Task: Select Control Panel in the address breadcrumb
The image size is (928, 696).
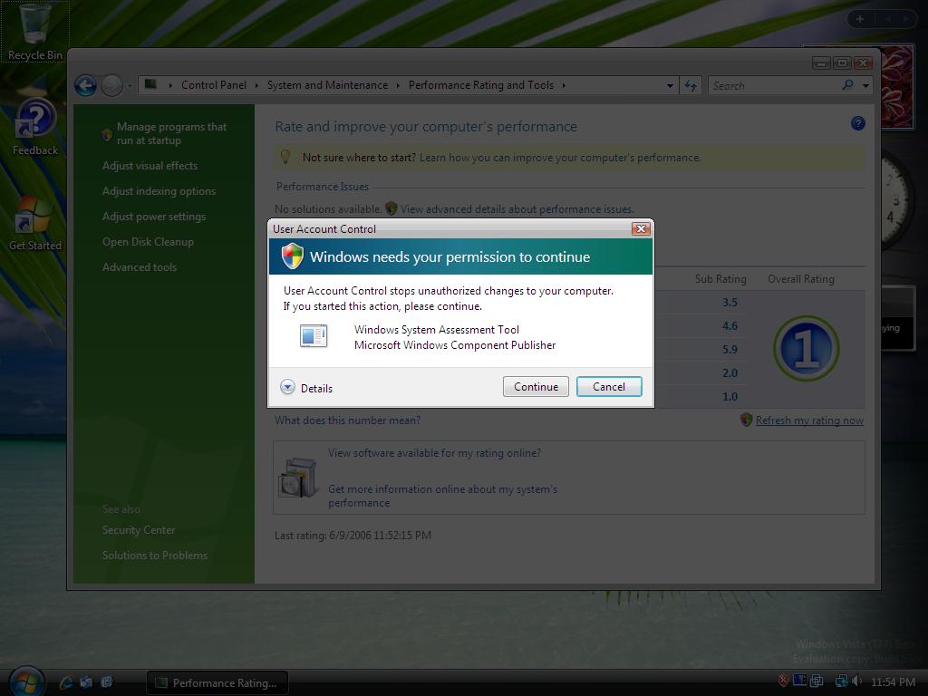Action: (x=213, y=85)
